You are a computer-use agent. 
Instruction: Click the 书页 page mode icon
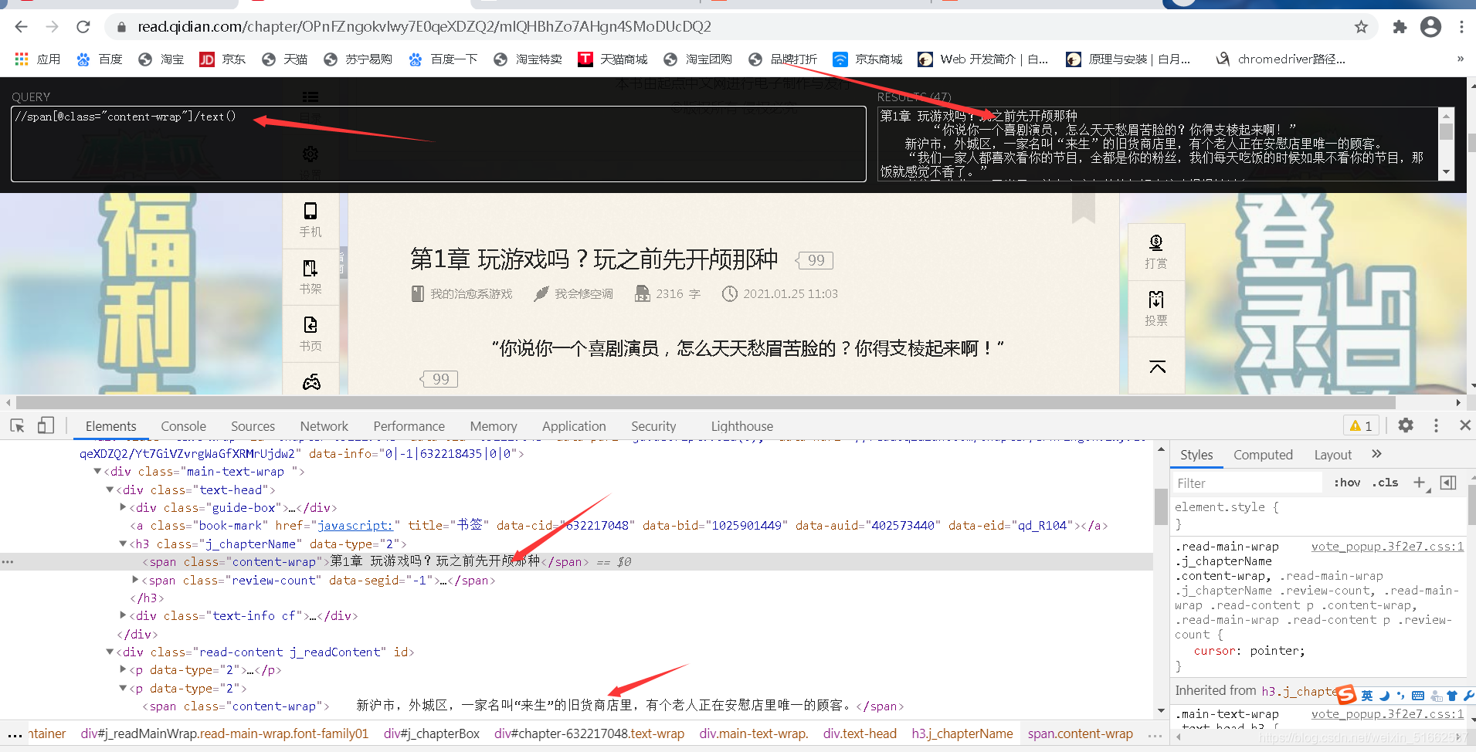coord(310,334)
